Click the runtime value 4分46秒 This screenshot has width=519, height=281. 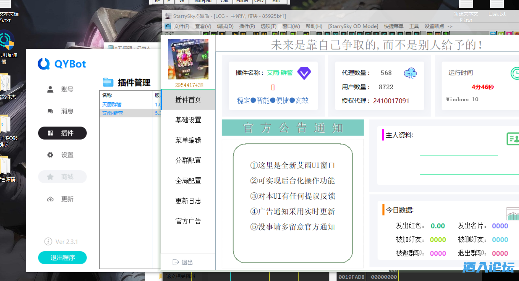[483, 87]
